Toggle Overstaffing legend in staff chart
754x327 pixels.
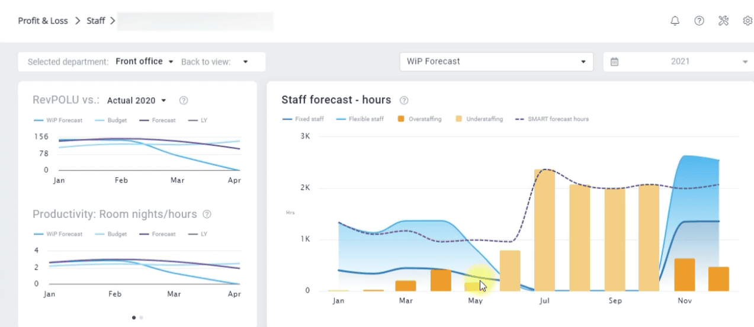coord(420,119)
